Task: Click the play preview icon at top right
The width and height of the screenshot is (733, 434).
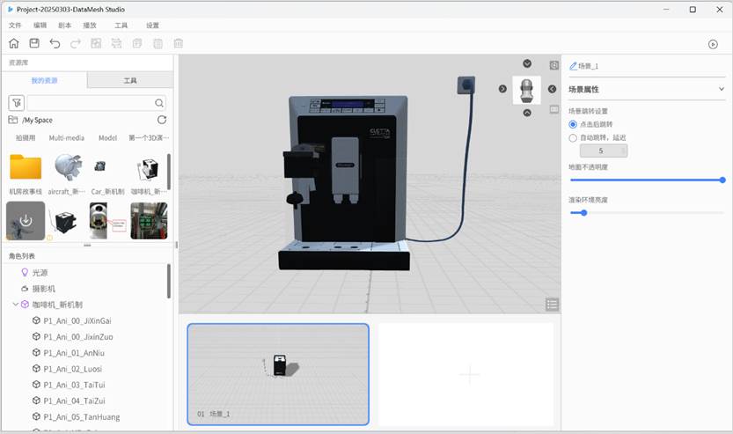Action: (x=713, y=44)
